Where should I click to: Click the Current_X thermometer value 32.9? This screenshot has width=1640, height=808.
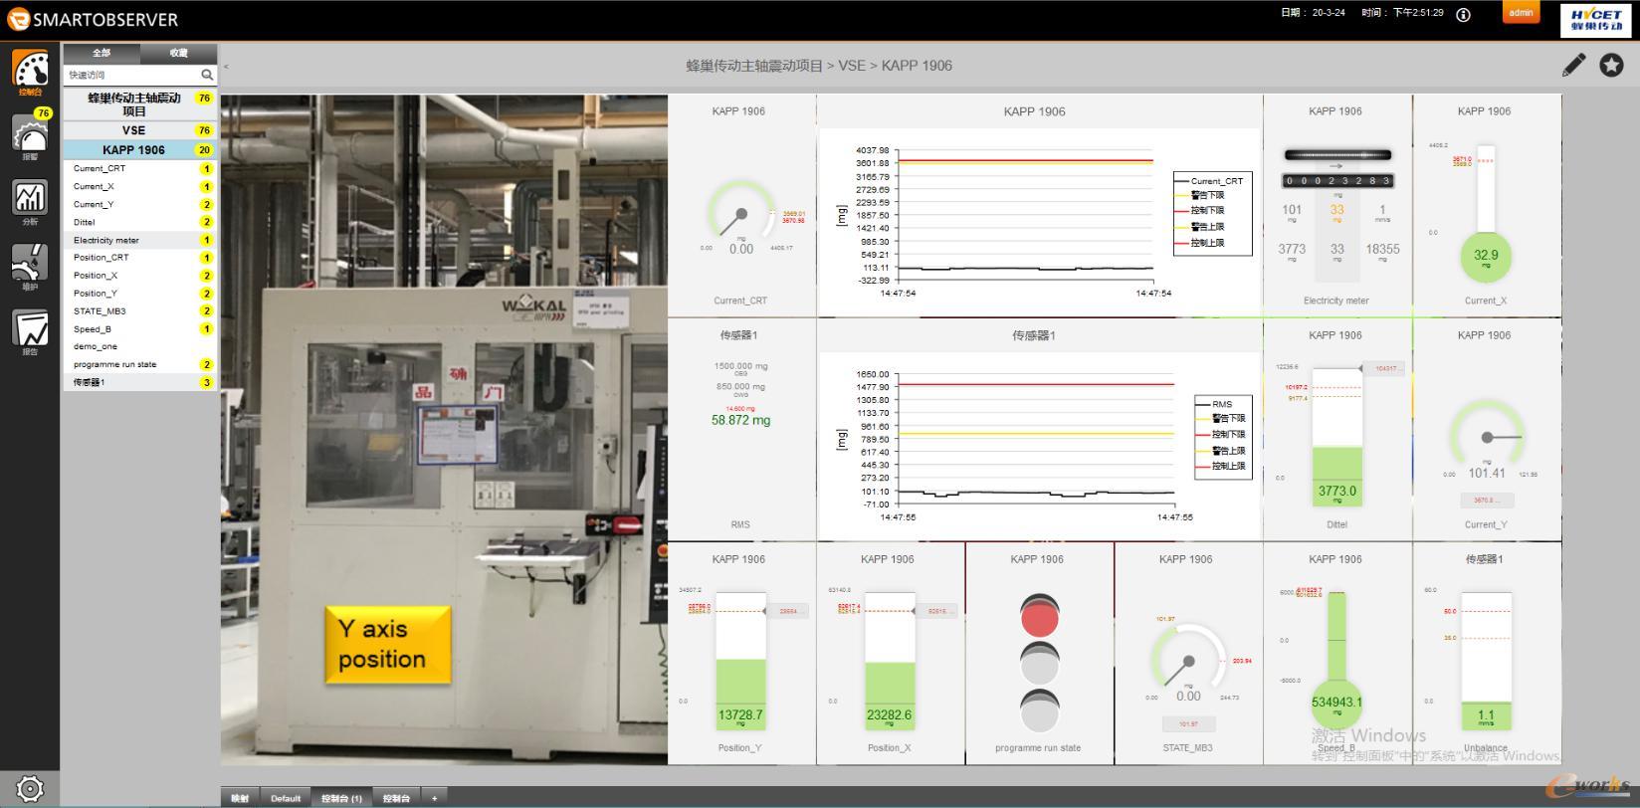(1486, 256)
